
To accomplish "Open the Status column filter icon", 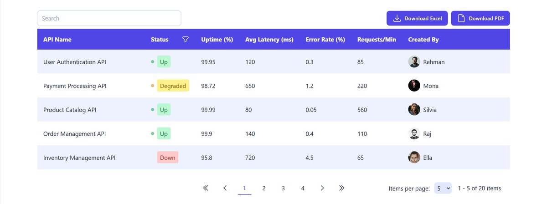I will pyautogui.click(x=185, y=40).
